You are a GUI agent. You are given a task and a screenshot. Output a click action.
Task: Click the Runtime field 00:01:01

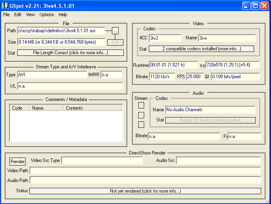pyautogui.click(x=173, y=65)
